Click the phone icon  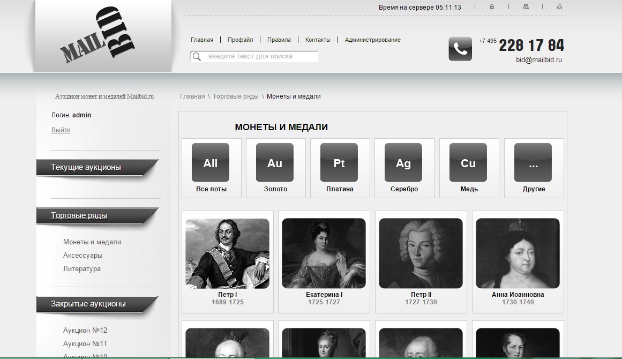click(460, 48)
